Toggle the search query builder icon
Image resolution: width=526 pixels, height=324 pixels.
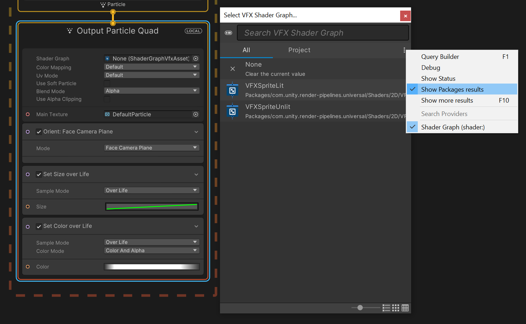coord(228,33)
